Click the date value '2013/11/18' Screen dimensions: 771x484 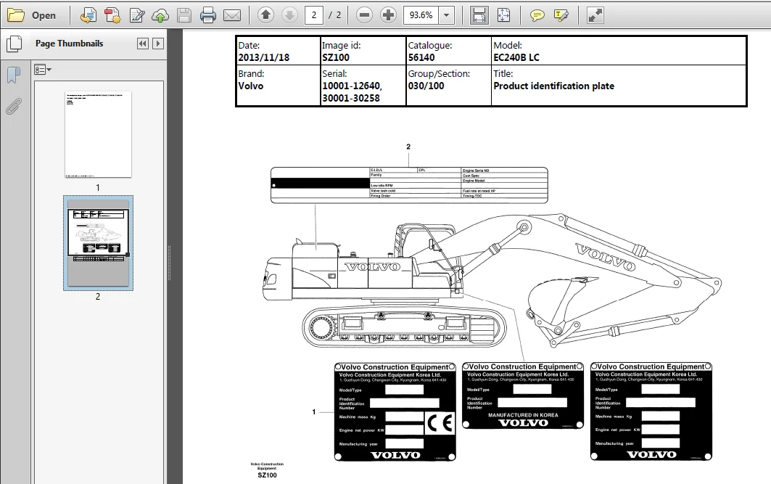coord(263,57)
